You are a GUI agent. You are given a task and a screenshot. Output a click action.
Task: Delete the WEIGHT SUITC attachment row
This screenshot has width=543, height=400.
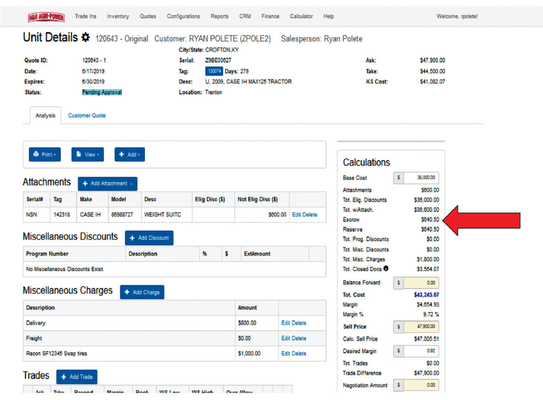tap(310, 215)
